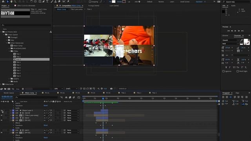The image size is (251, 141).
Task: Select the Rotation tool
Action: (31, 2)
